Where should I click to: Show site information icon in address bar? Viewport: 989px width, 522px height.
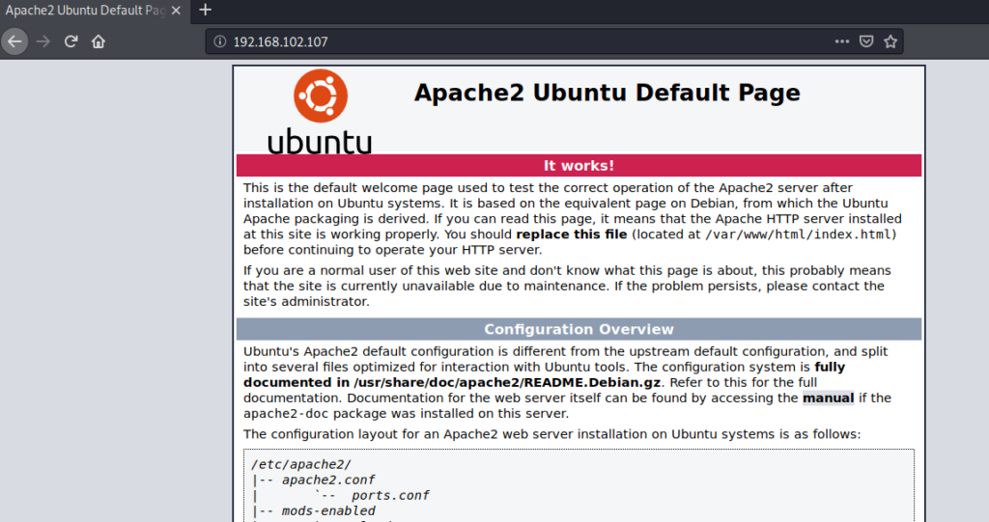[219, 41]
